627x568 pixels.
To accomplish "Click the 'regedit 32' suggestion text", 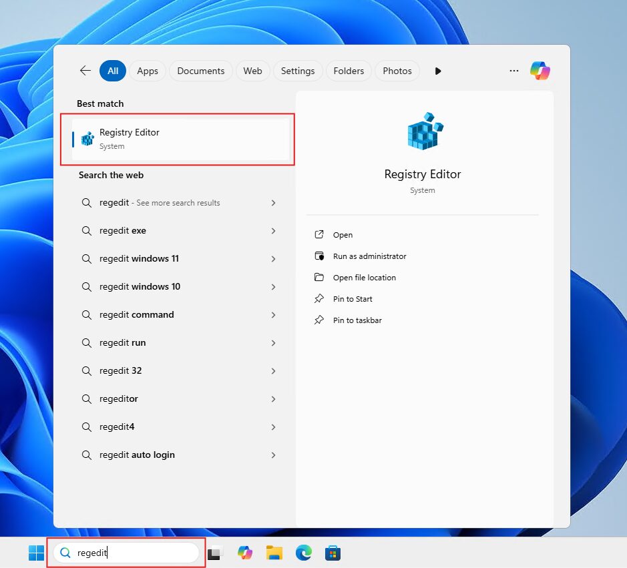I will coord(120,370).
